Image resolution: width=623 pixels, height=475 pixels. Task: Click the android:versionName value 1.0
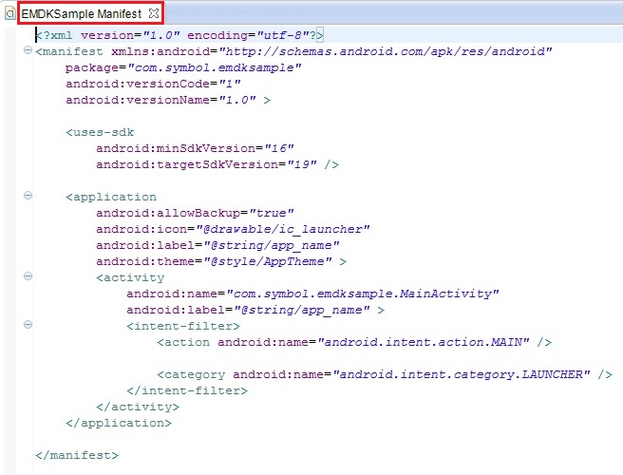click(237, 100)
